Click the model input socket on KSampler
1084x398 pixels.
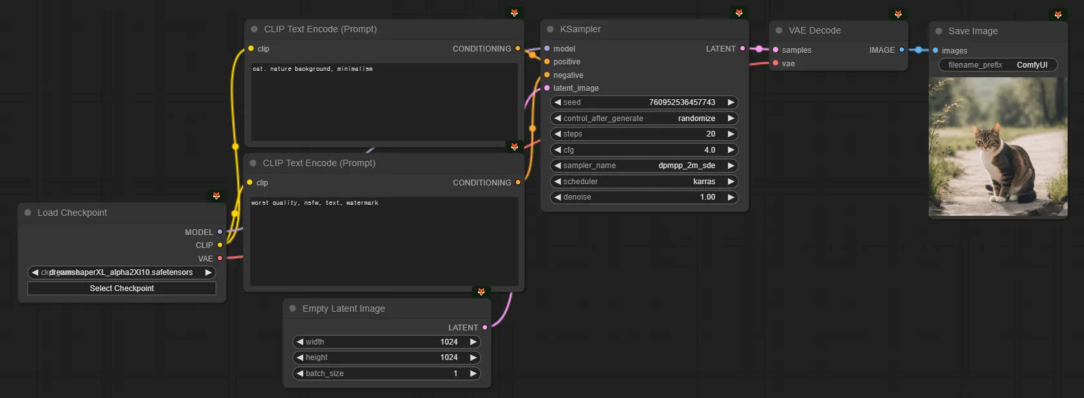tap(547, 48)
